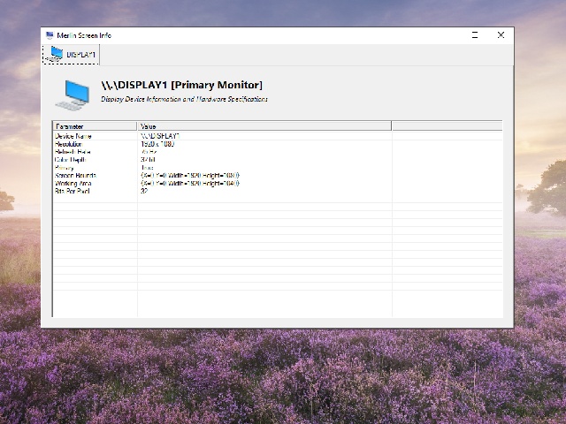
Task: Close the Merlin Screen Info window
Action: (x=501, y=35)
